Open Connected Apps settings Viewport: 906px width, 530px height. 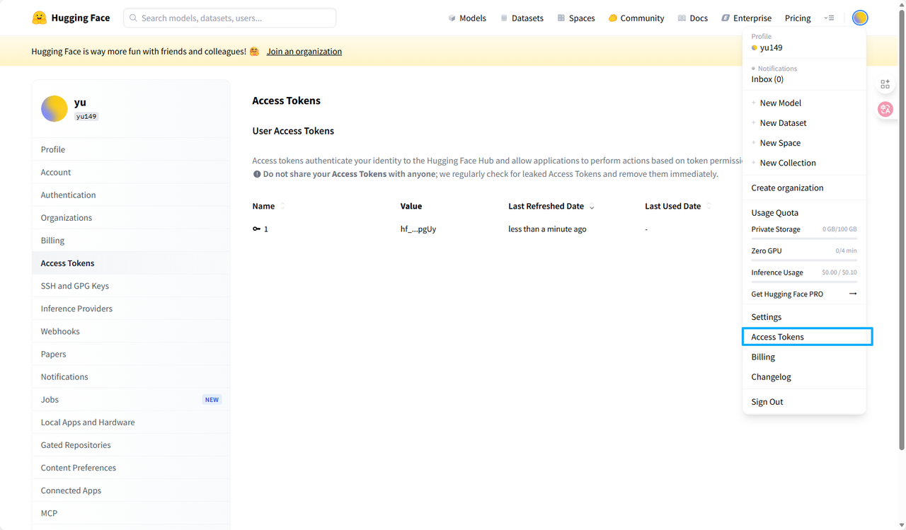pyautogui.click(x=131, y=490)
